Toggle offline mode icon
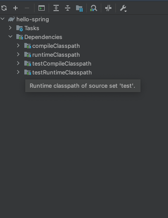The image size is (168, 218). [108, 8]
